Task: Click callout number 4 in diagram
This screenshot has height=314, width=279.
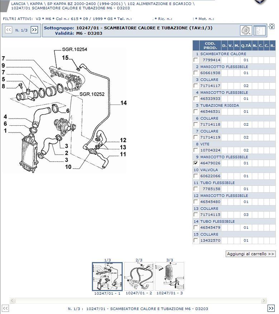Action: pyautogui.click(x=5, y=117)
